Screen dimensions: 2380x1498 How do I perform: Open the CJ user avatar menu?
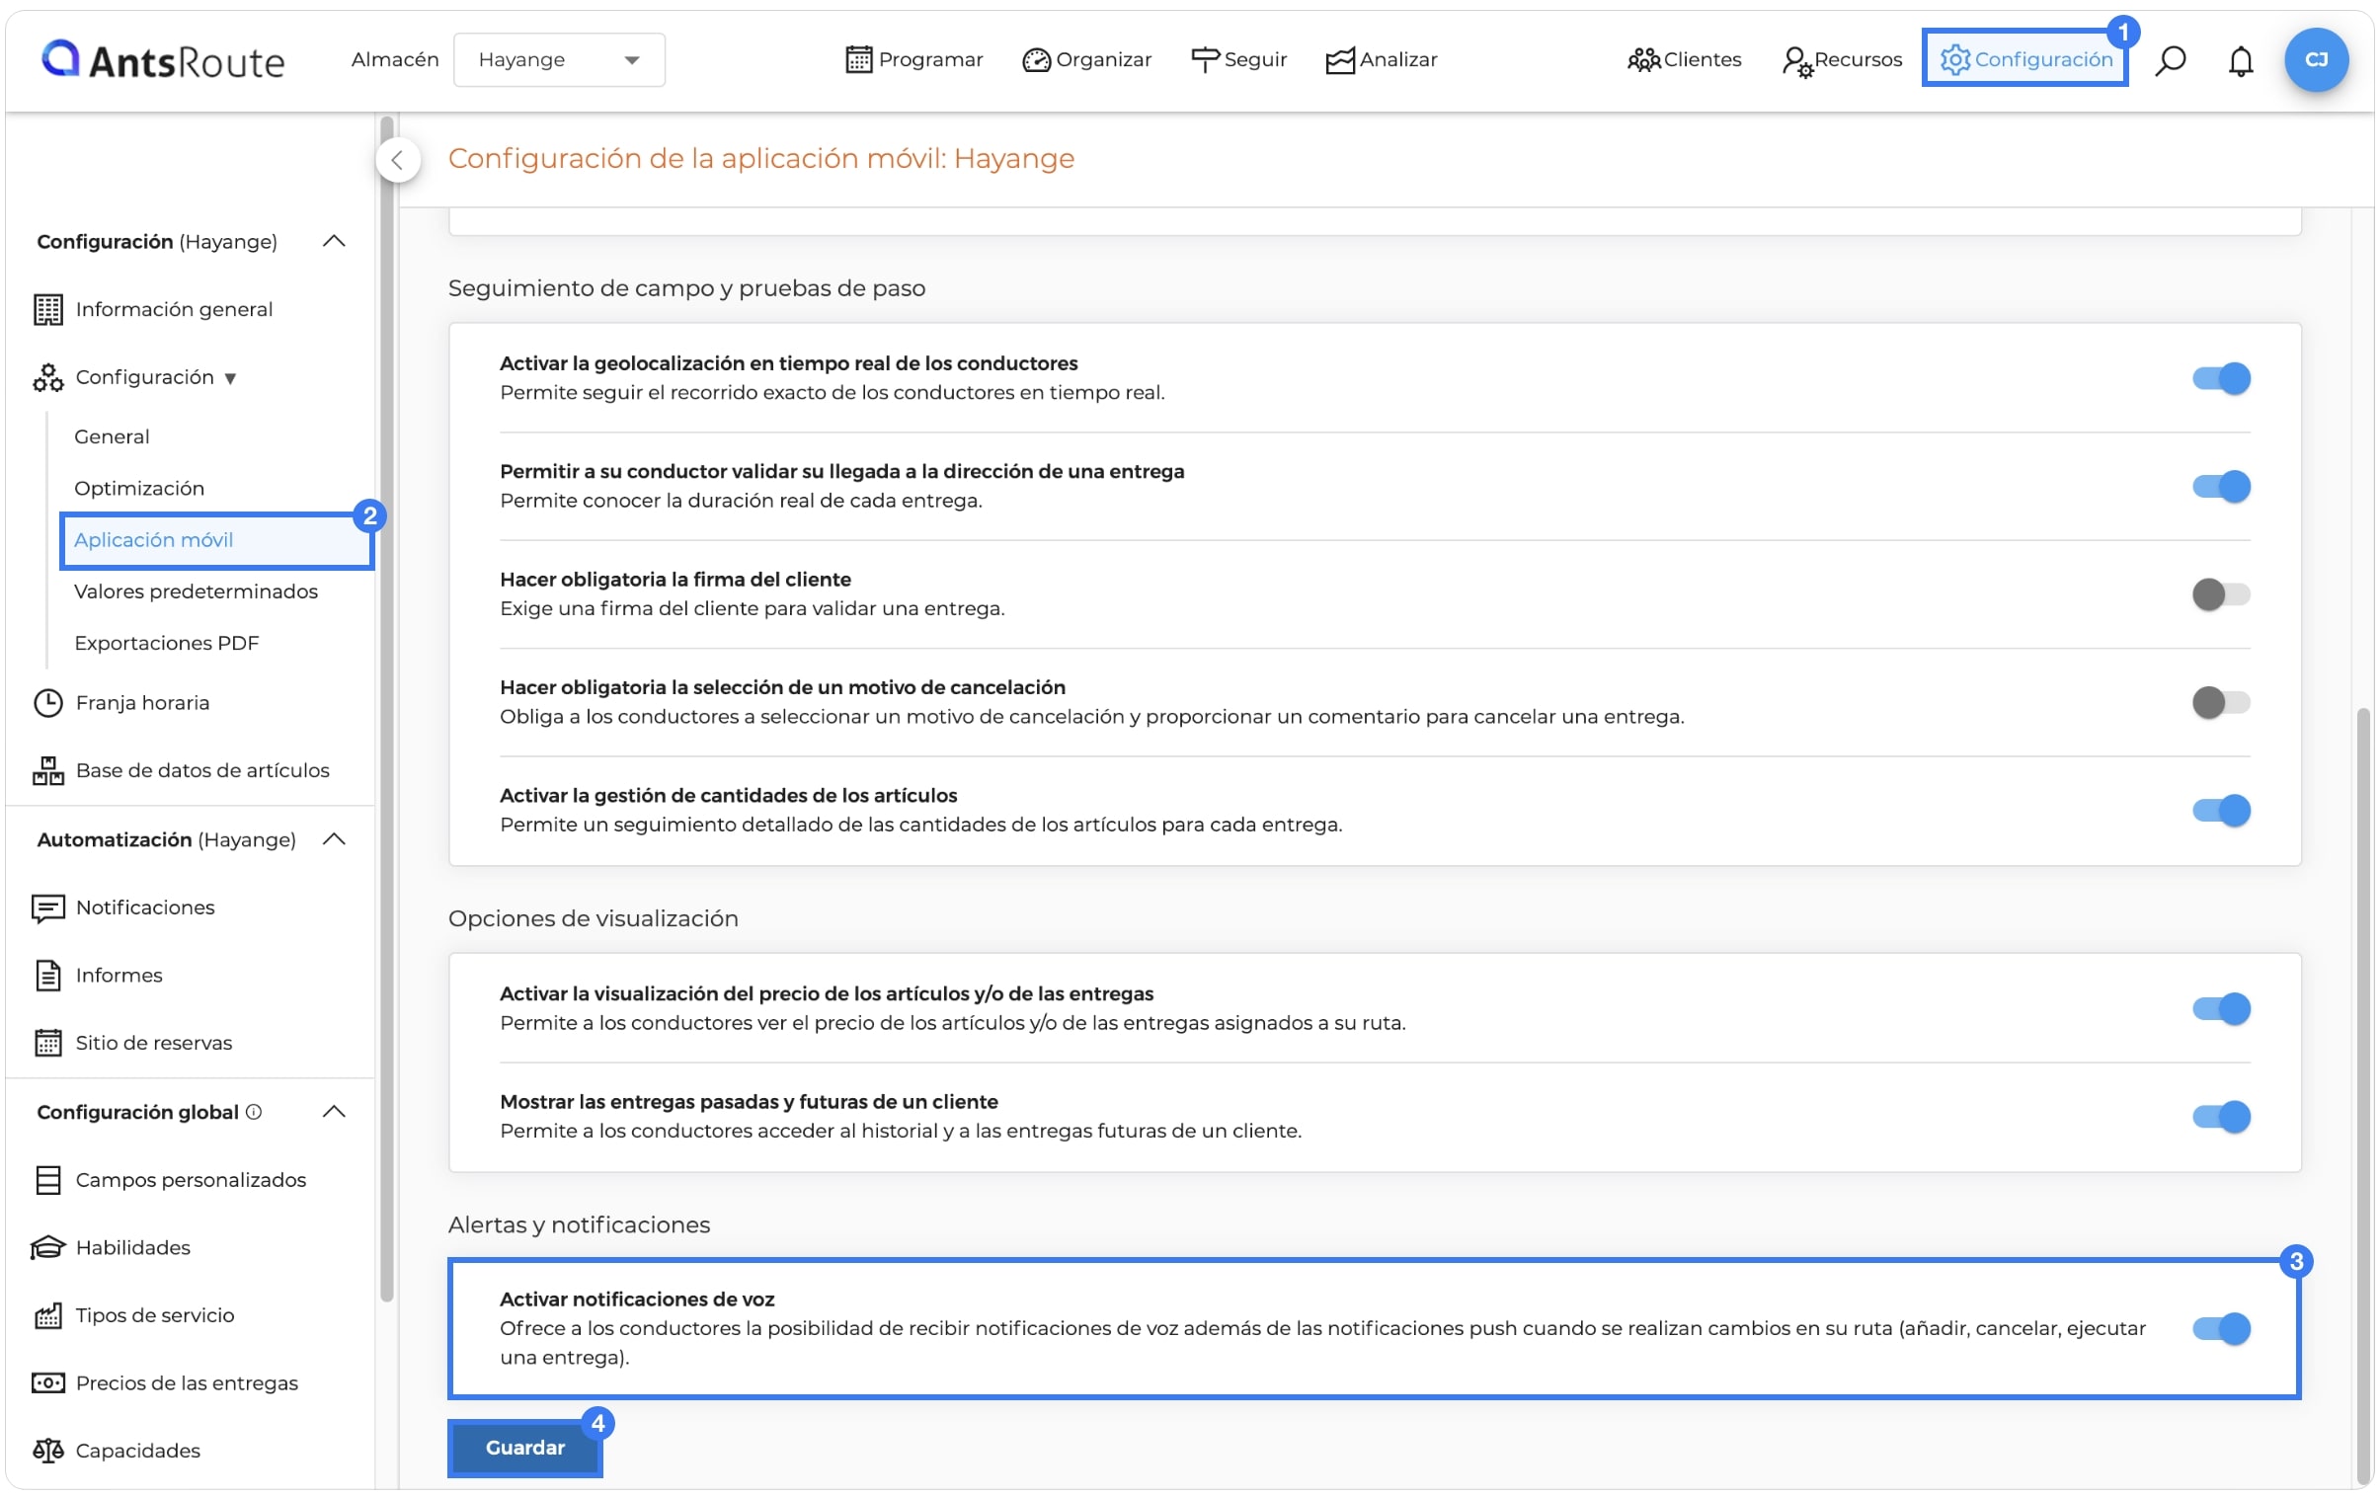tap(2316, 60)
